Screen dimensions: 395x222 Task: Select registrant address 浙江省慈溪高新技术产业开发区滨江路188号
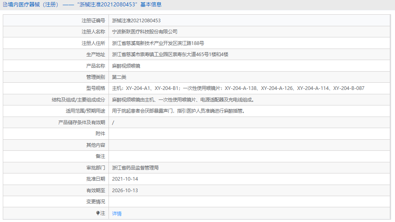(x=158, y=43)
